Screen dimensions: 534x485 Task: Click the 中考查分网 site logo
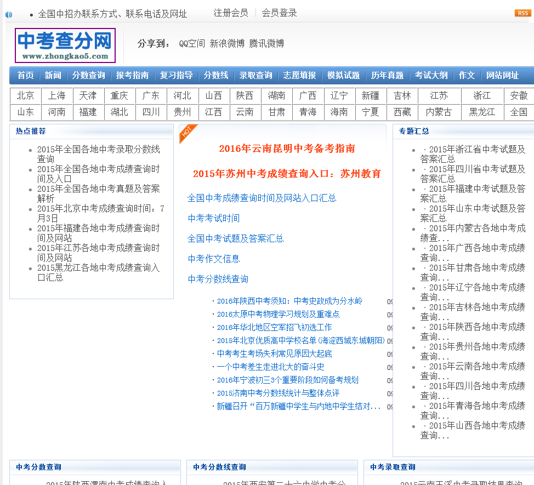tap(65, 45)
